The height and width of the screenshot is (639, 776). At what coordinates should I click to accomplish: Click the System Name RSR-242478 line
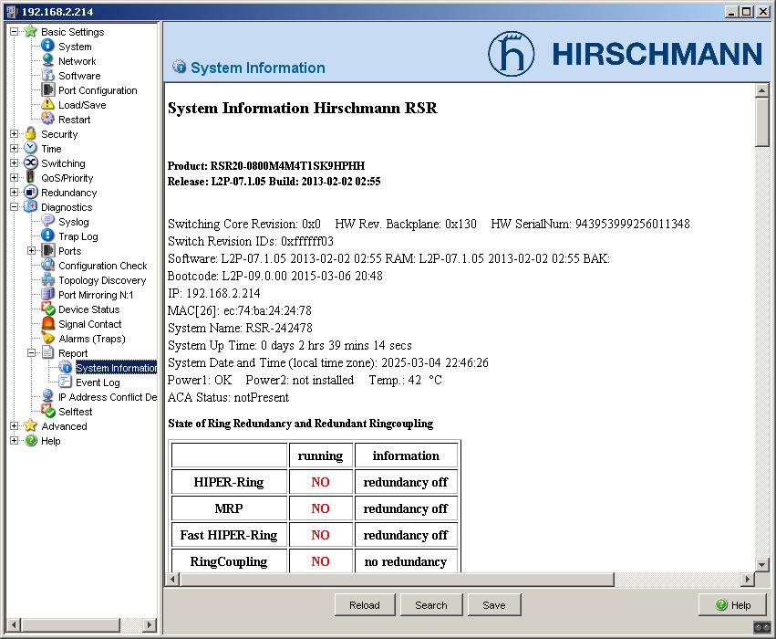(x=240, y=328)
